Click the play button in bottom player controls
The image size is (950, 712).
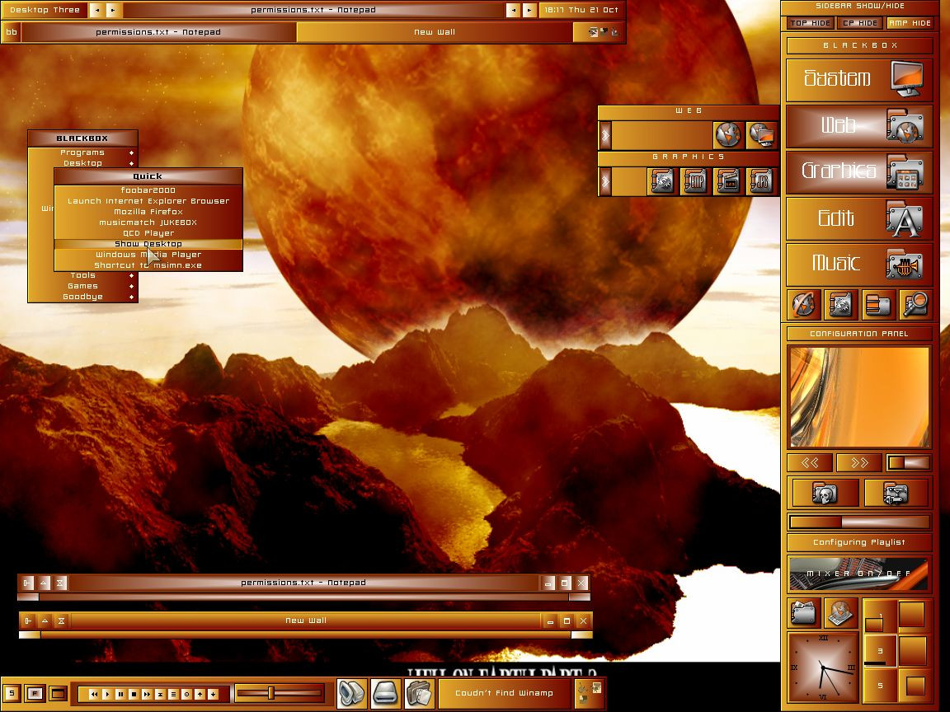point(107,695)
